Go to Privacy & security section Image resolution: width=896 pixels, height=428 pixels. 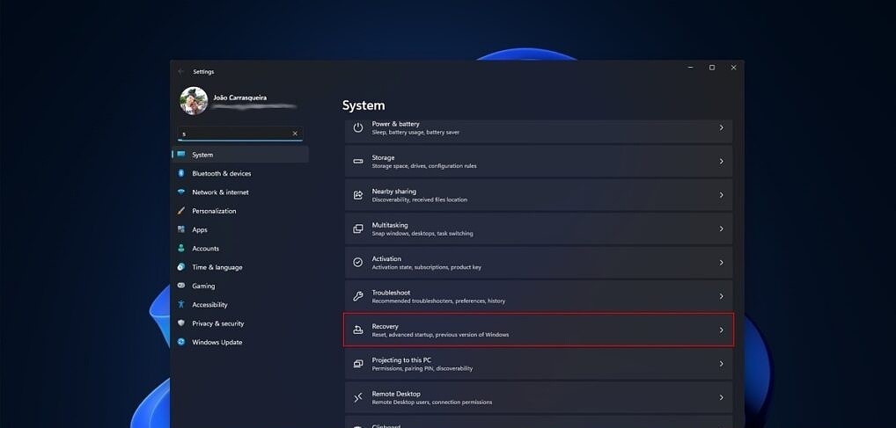[217, 323]
